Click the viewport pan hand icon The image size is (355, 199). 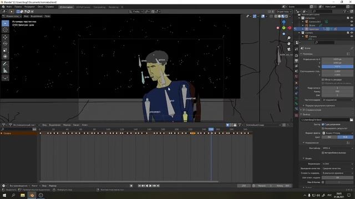(288, 43)
